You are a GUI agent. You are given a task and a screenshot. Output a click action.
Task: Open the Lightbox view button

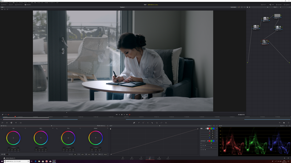coord(287,5)
